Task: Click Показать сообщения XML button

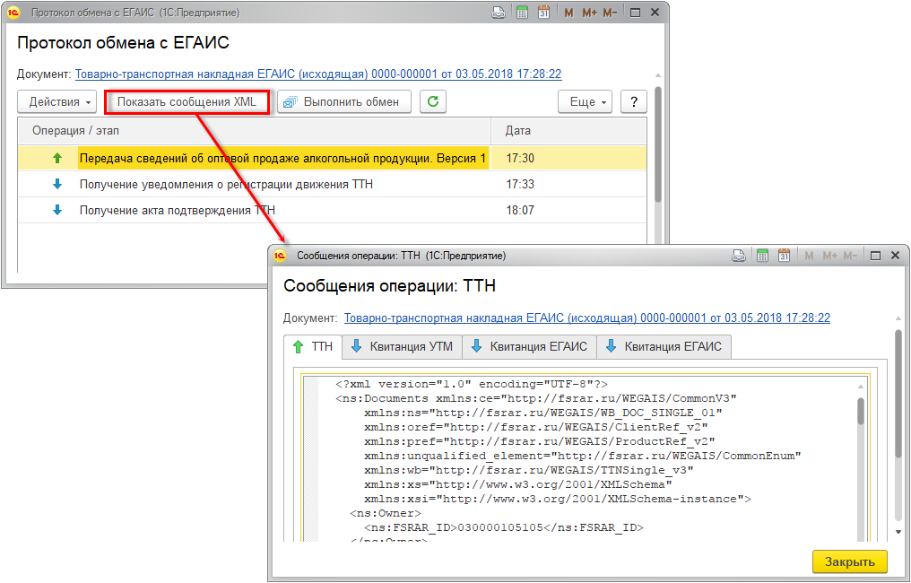Action: (187, 101)
